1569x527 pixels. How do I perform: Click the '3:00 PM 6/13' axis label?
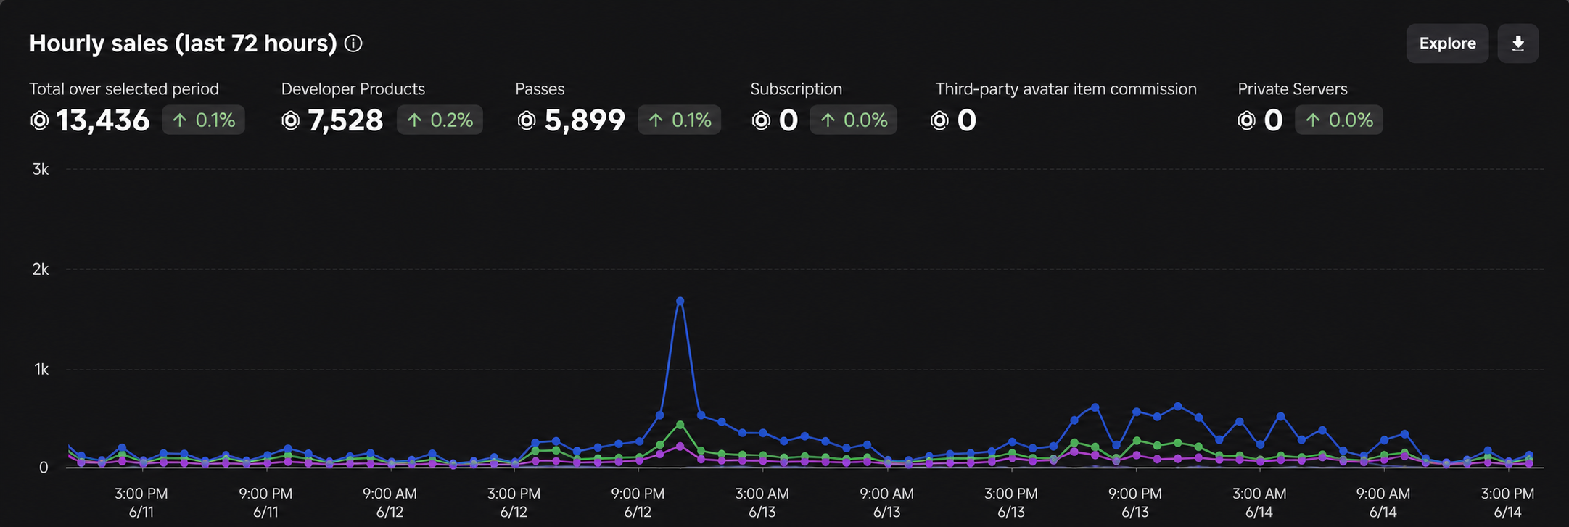click(1010, 502)
